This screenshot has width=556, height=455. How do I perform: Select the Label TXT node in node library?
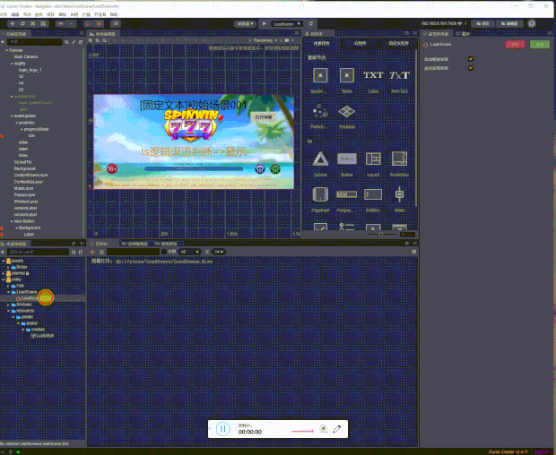pos(373,75)
